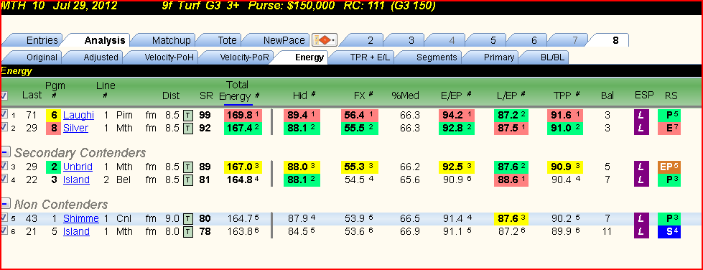Click the 169.8 Total Energy value
Image resolution: width=703 pixels, height=270 pixels.
click(243, 116)
